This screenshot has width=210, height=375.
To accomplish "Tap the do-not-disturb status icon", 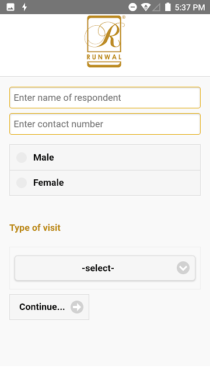I will coord(132,7).
